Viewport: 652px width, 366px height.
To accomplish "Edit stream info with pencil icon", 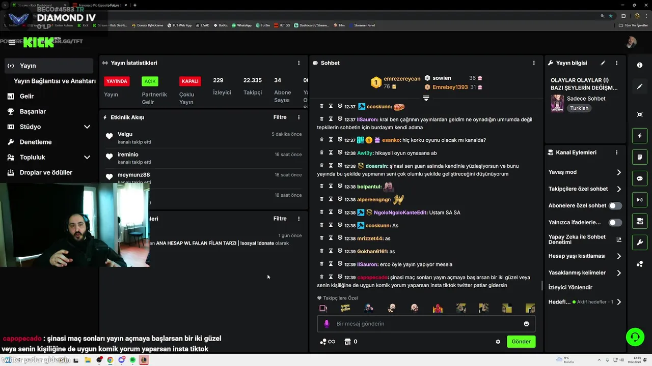I will [603, 63].
